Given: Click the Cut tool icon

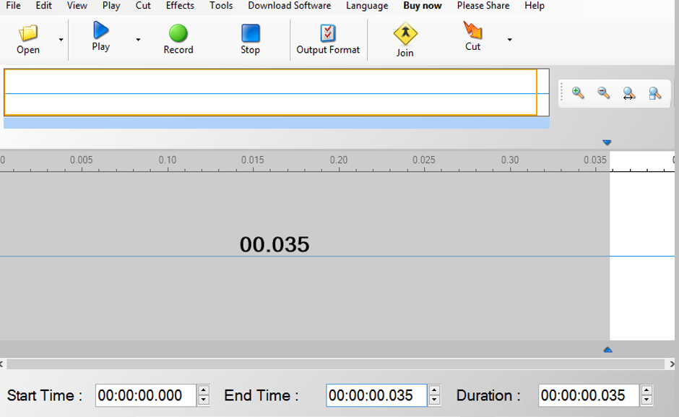Looking at the screenshot, I should 472,30.
